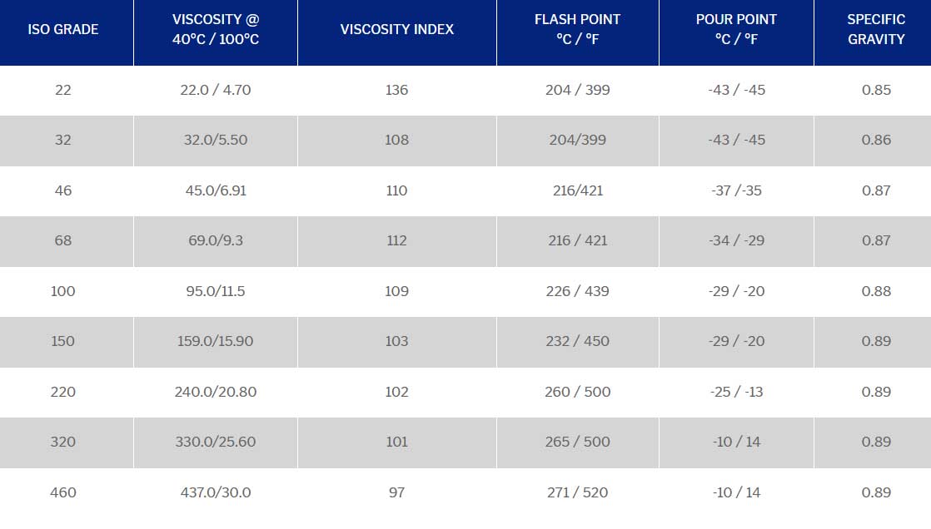Image resolution: width=931 pixels, height=529 pixels.
Task: Click specific gravity value 0.85
Action: click(876, 90)
